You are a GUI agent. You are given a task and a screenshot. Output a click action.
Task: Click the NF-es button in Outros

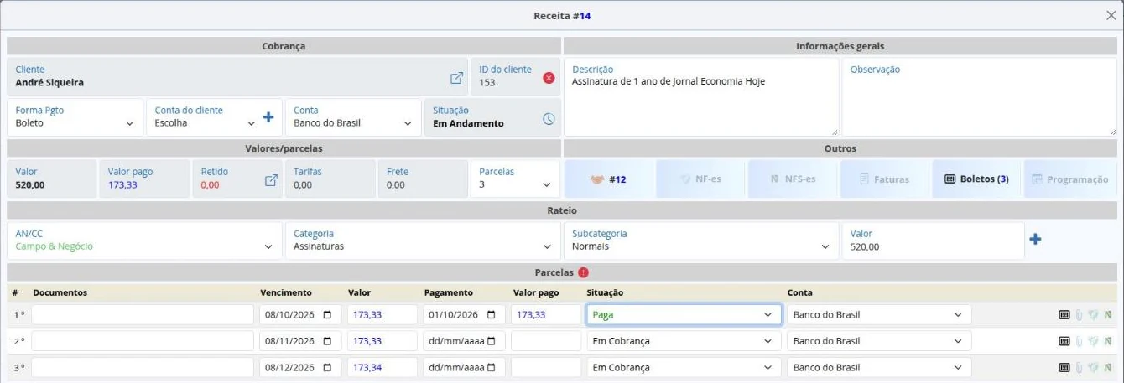click(x=700, y=179)
